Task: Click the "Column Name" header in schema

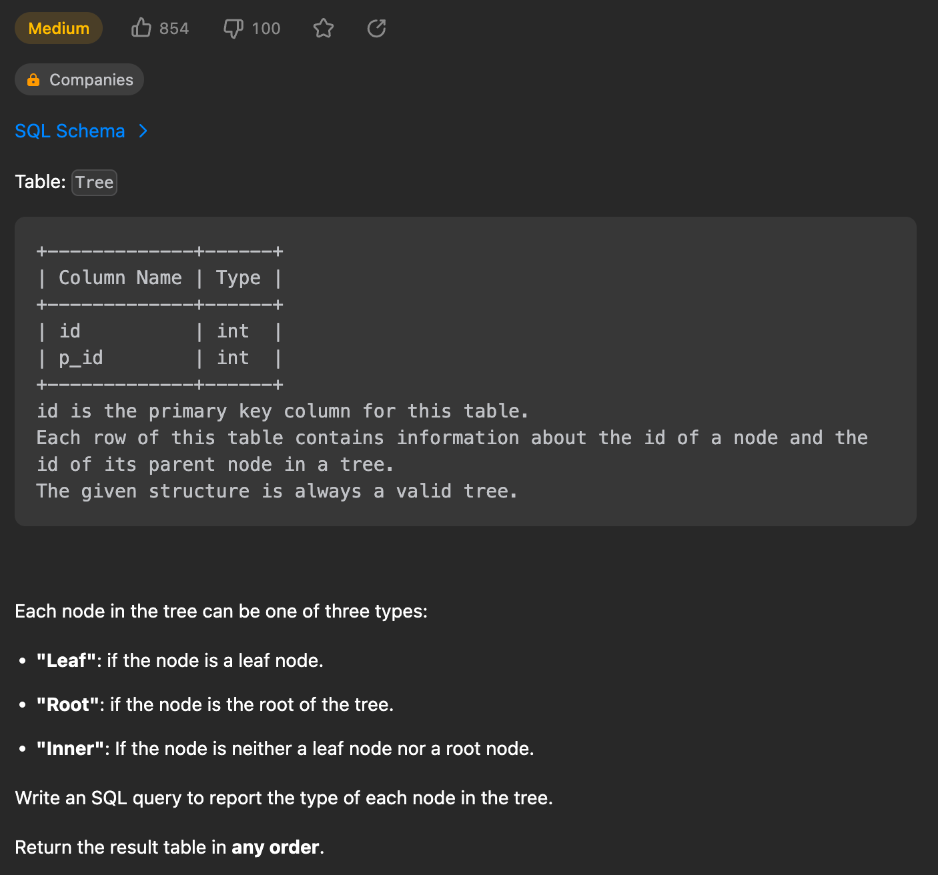Action: coord(120,277)
